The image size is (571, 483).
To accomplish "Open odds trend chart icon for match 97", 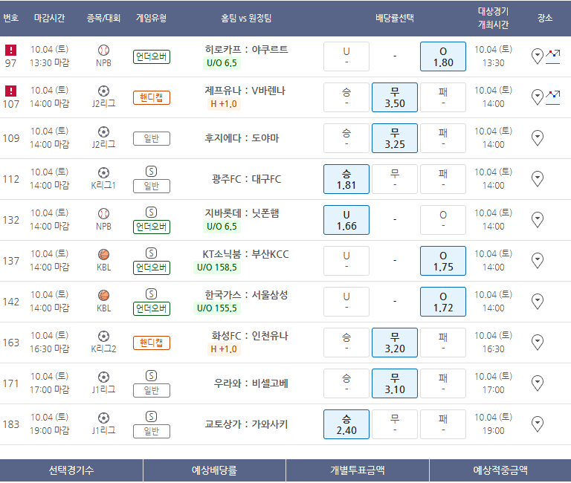I will [552, 56].
